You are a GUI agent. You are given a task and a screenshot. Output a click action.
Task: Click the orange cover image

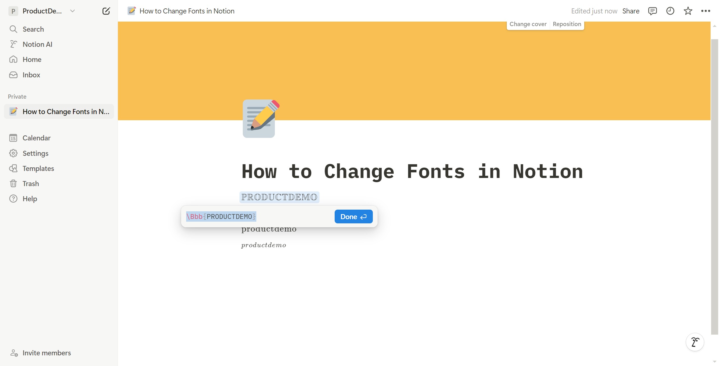[414, 71]
